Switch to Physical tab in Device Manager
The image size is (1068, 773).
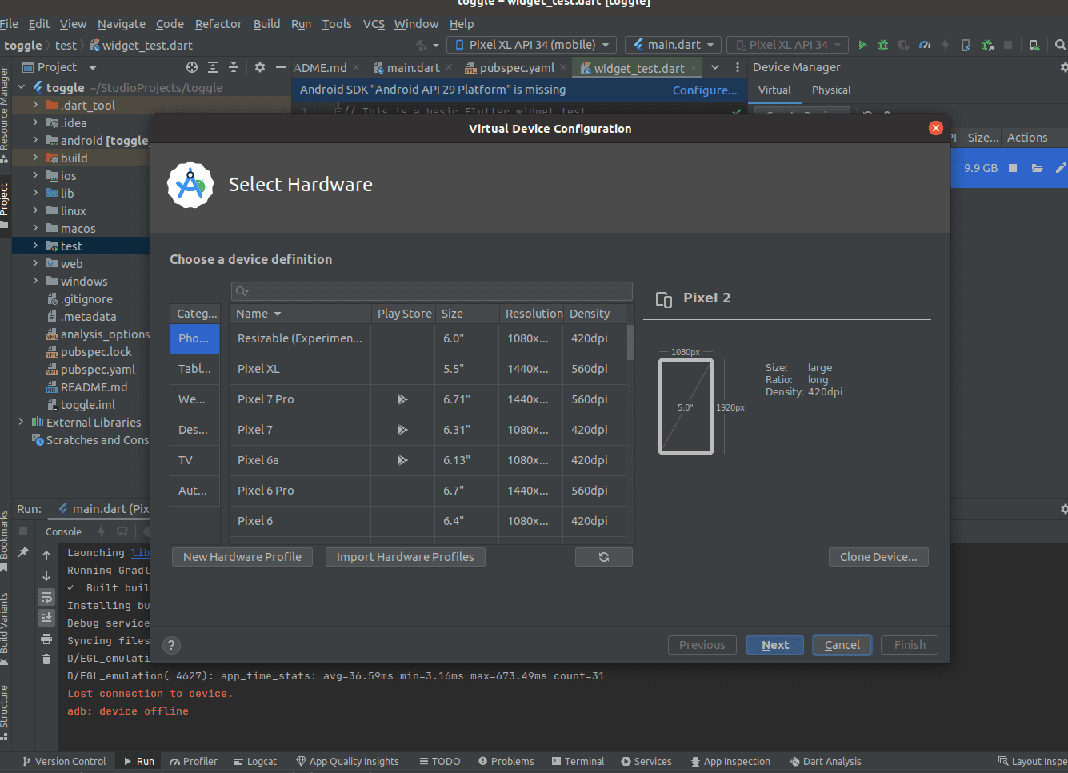pyautogui.click(x=831, y=90)
